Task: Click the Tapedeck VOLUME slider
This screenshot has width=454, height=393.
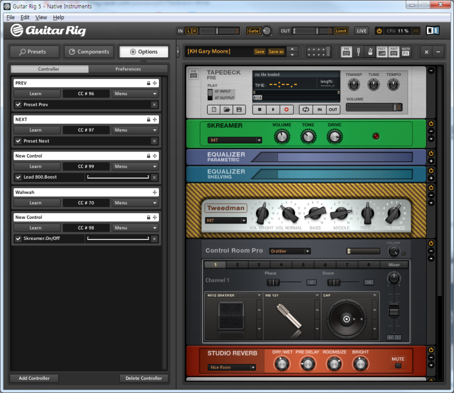Action: (375, 107)
